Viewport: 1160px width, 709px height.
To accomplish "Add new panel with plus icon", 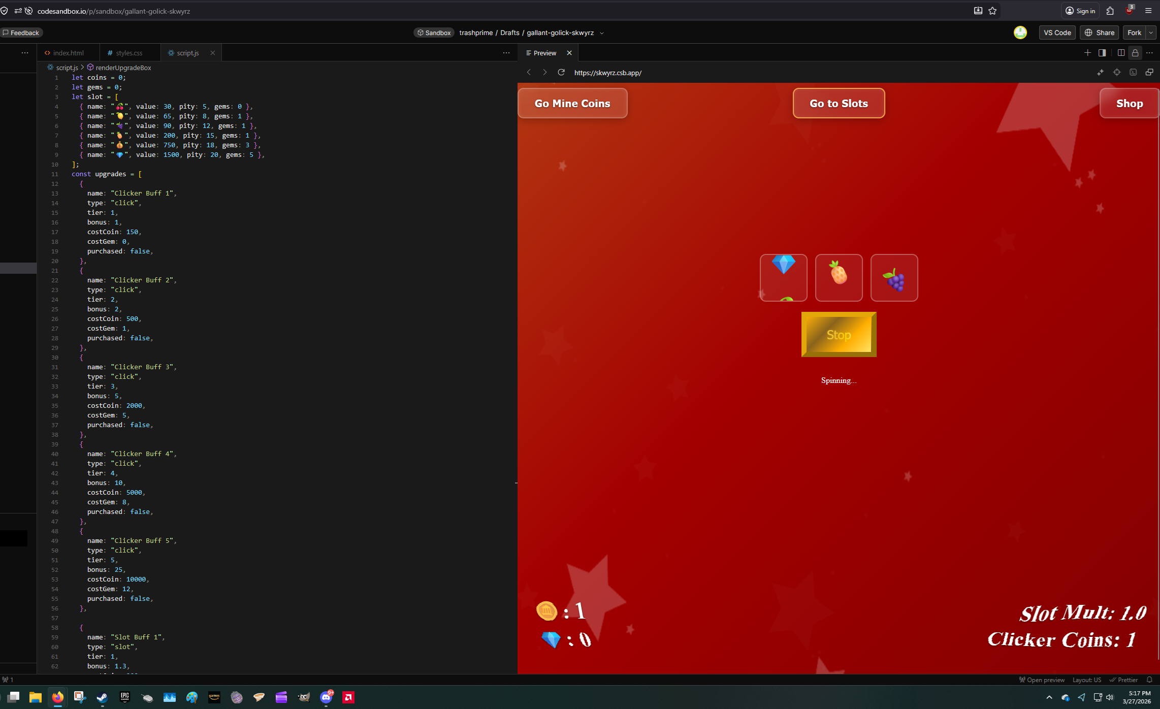I will pyautogui.click(x=1087, y=53).
